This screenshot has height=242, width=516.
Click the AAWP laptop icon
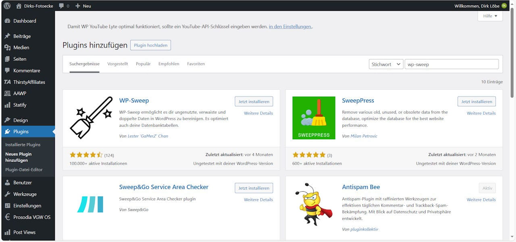click(7, 93)
